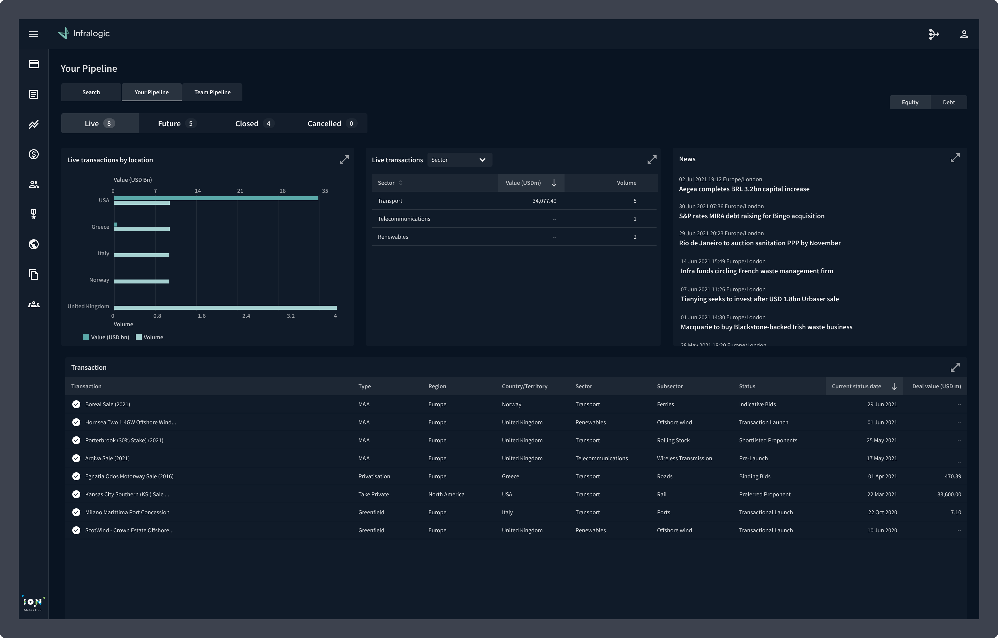Select the Future transactions tab
The image size is (998, 638).
point(175,123)
